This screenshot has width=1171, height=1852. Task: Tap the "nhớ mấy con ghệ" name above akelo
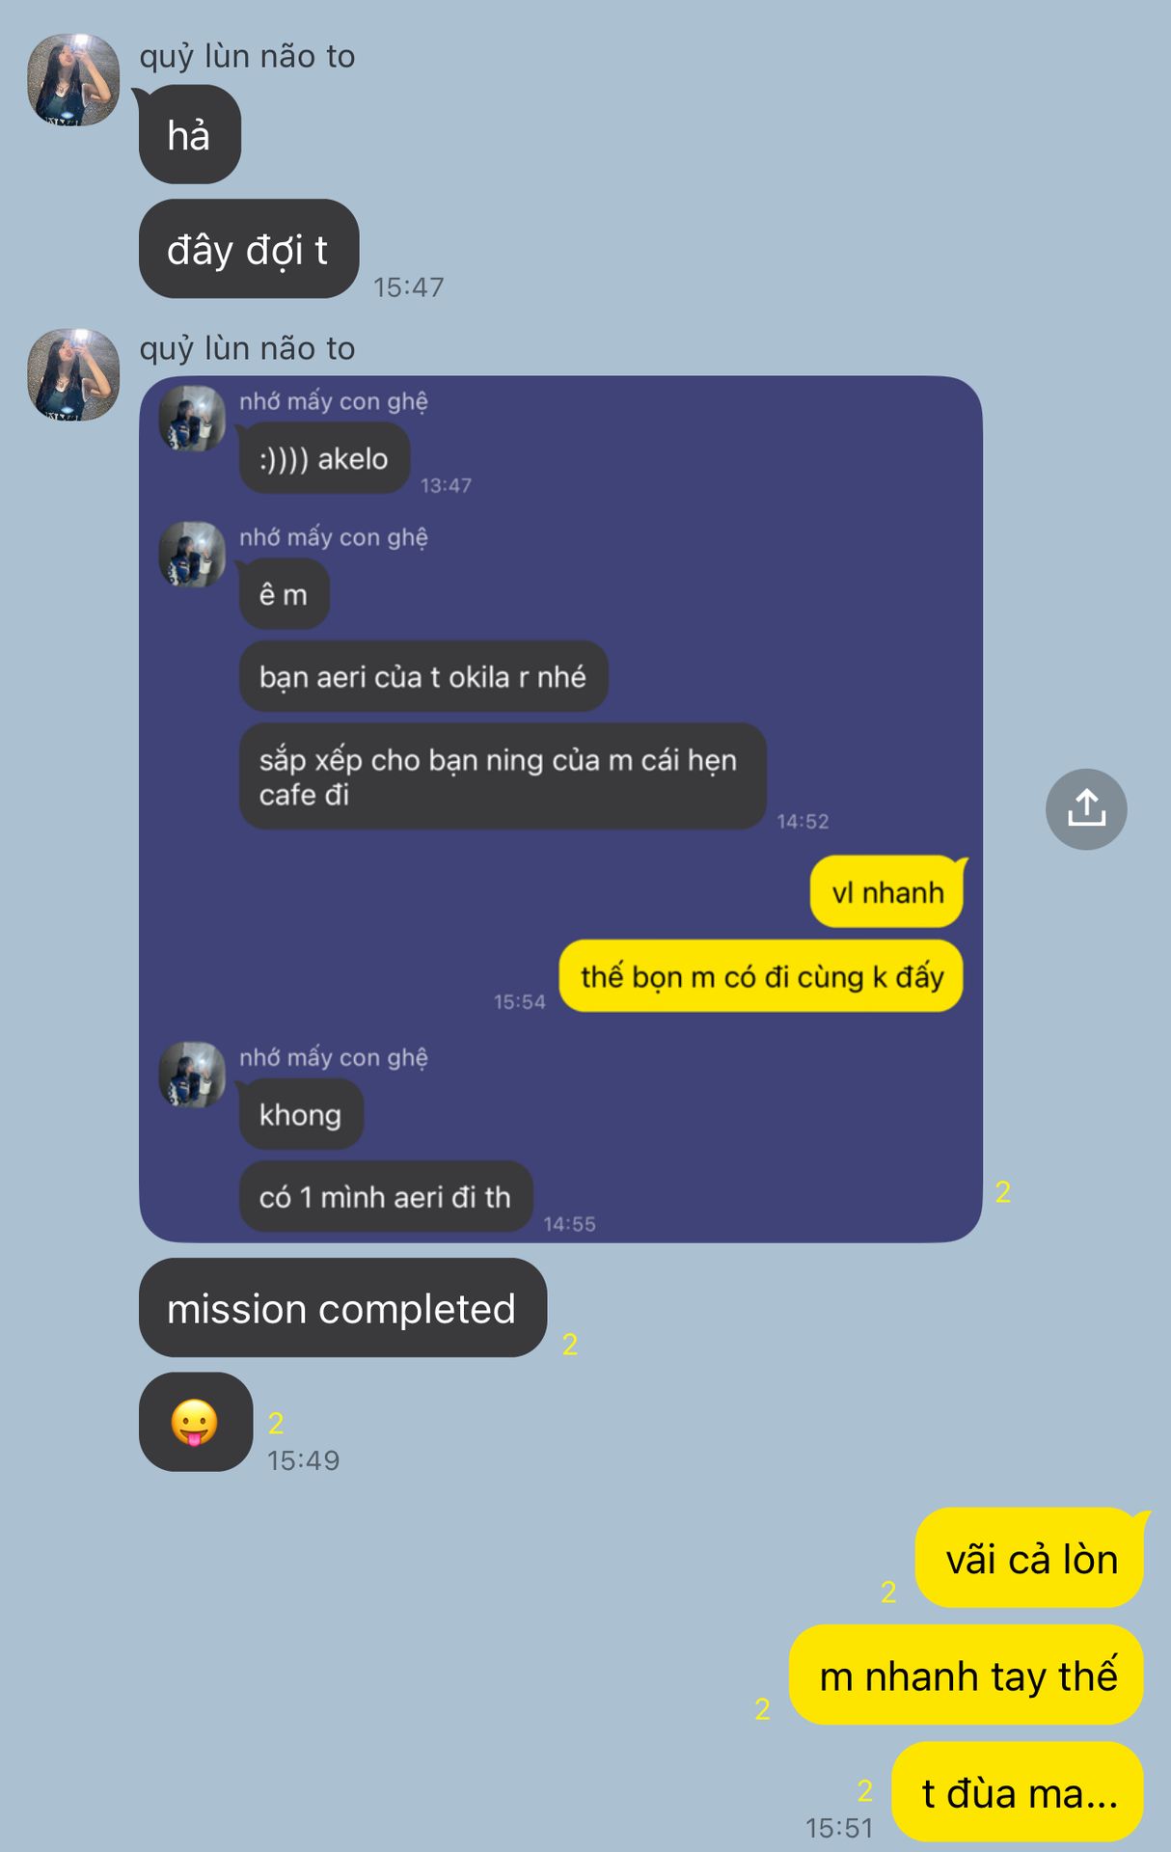tap(334, 401)
